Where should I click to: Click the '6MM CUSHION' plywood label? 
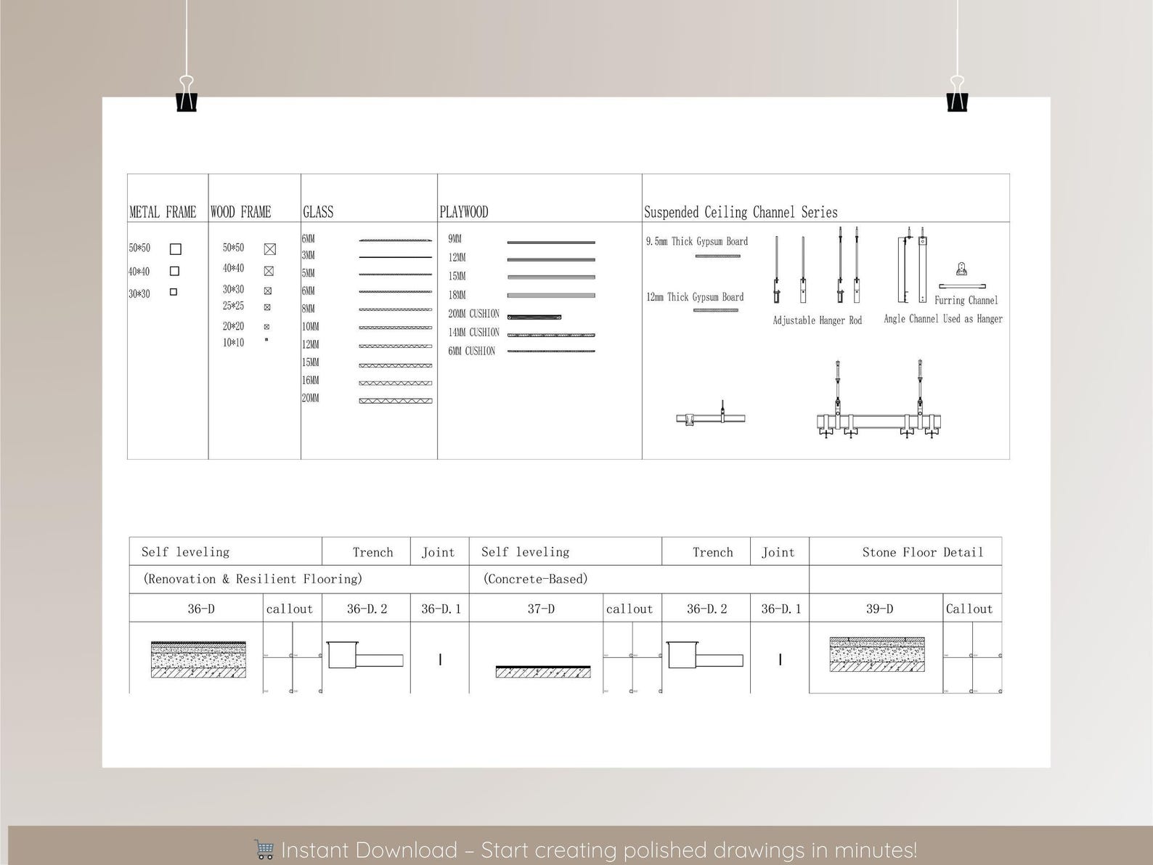click(x=471, y=351)
